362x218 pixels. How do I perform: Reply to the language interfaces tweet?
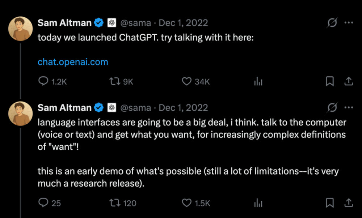click(43, 203)
